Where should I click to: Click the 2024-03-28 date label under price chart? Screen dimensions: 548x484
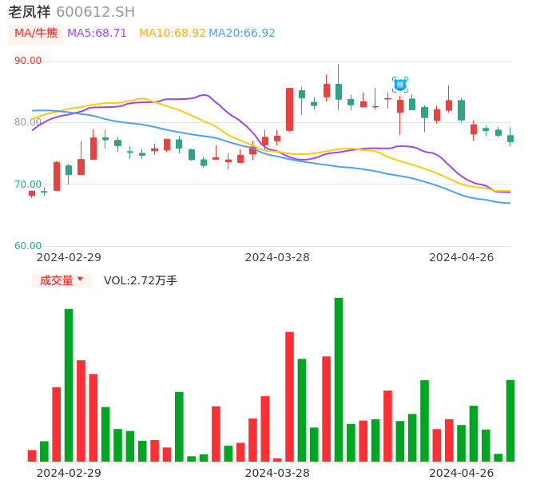coord(277,257)
